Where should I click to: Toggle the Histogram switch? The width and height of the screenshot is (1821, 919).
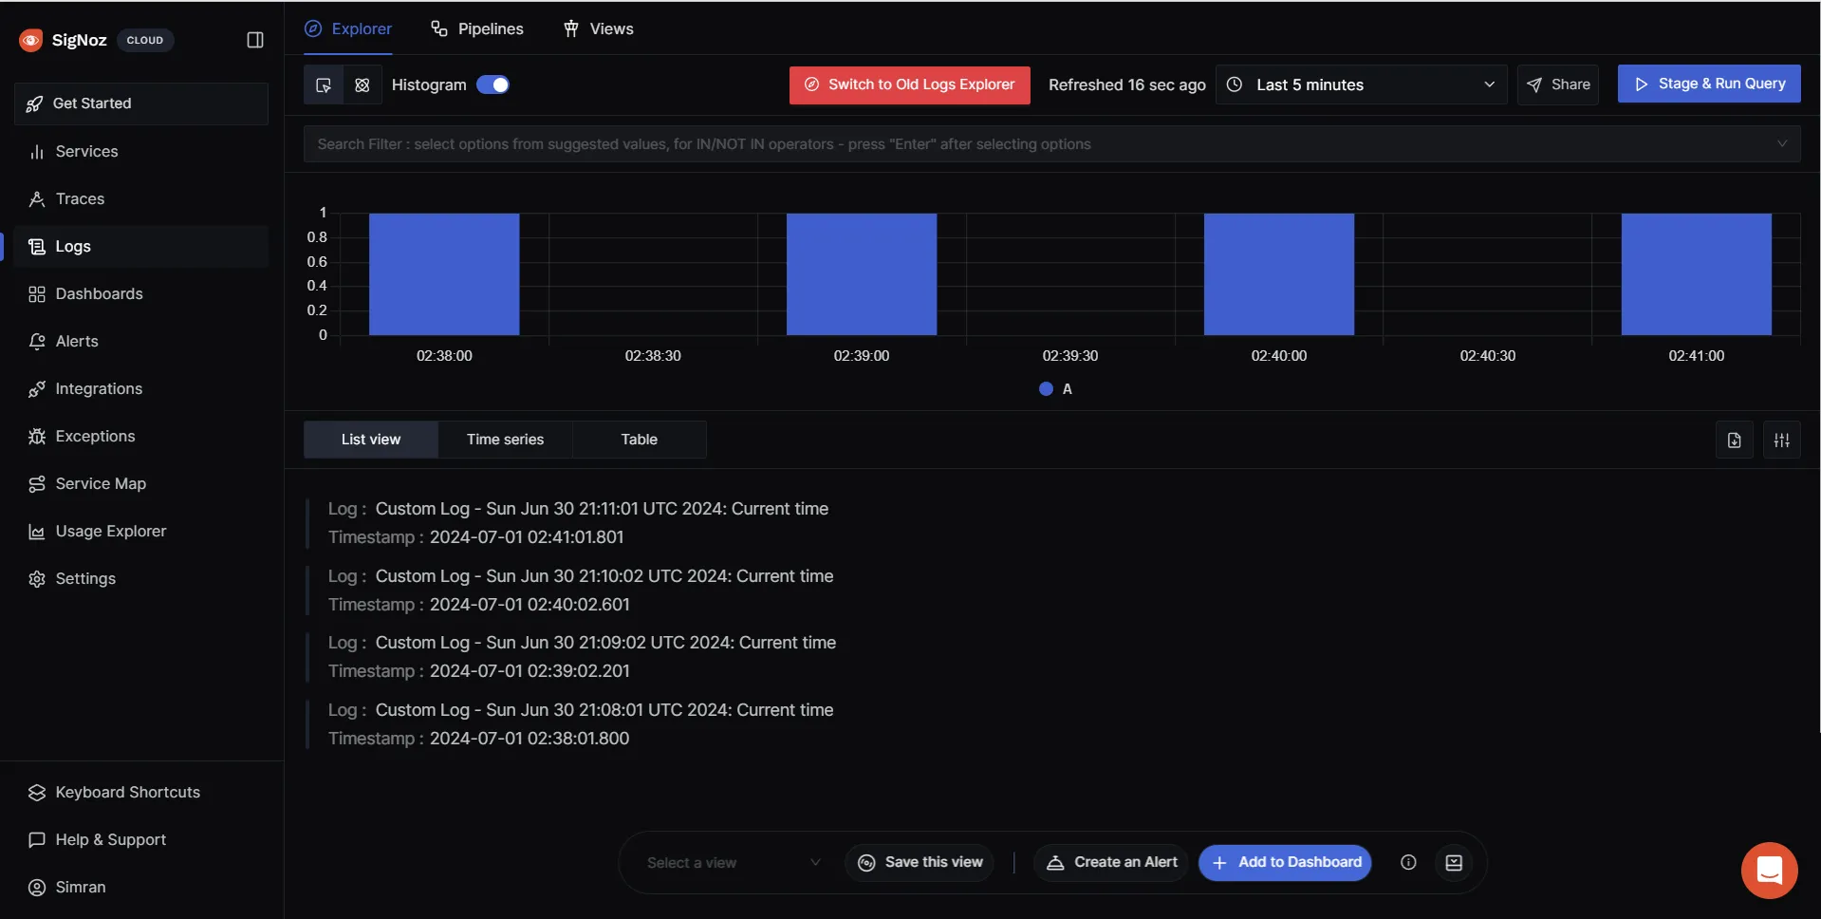click(492, 84)
